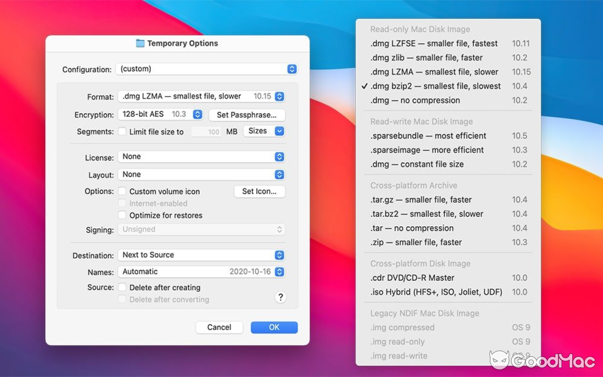
Task: Check the Custom volume icon option
Action: (x=122, y=191)
